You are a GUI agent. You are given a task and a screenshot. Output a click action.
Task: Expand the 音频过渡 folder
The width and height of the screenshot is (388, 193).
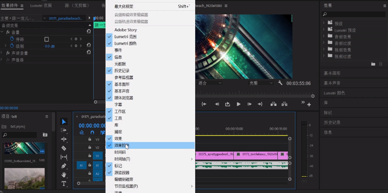click(324, 43)
